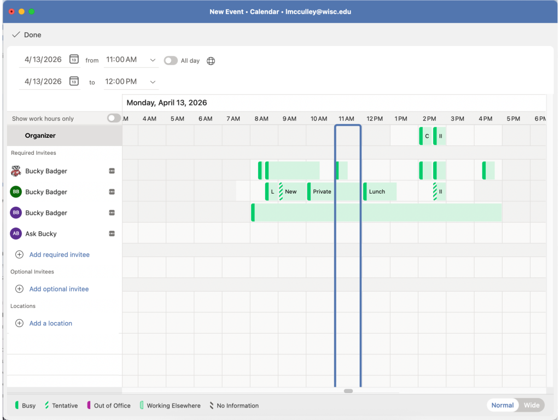Click the time zone globe icon

(x=211, y=61)
